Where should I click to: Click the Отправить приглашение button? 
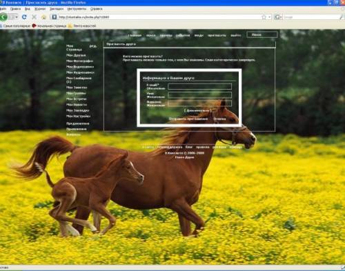point(188,119)
